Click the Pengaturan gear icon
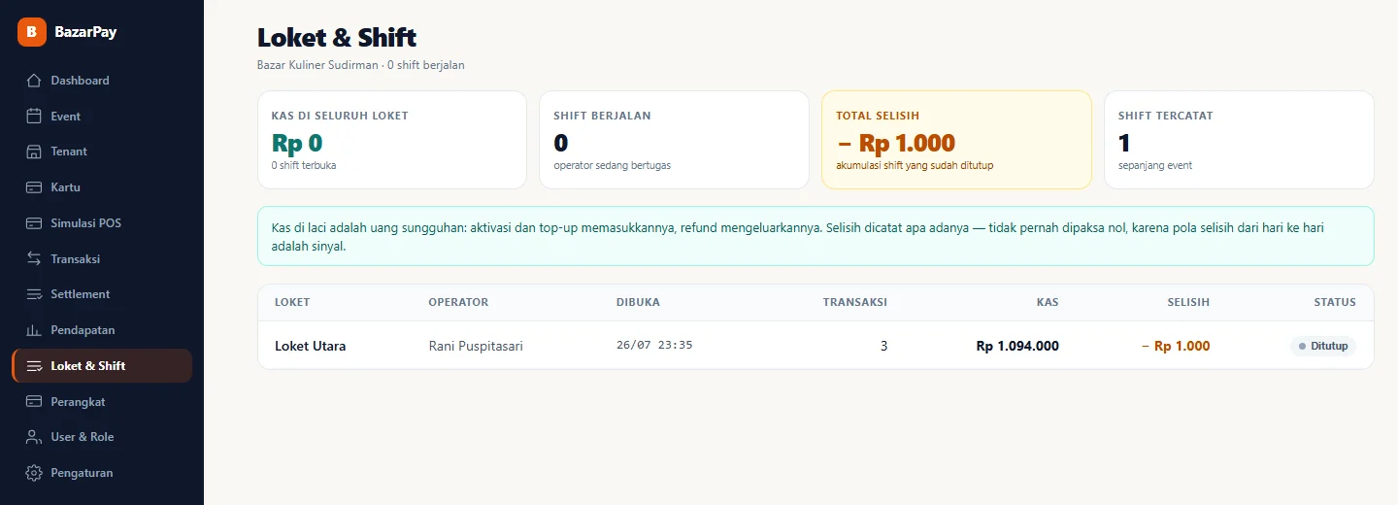Screen dimensions: 1398x505 pyautogui.click(x=34, y=473)
